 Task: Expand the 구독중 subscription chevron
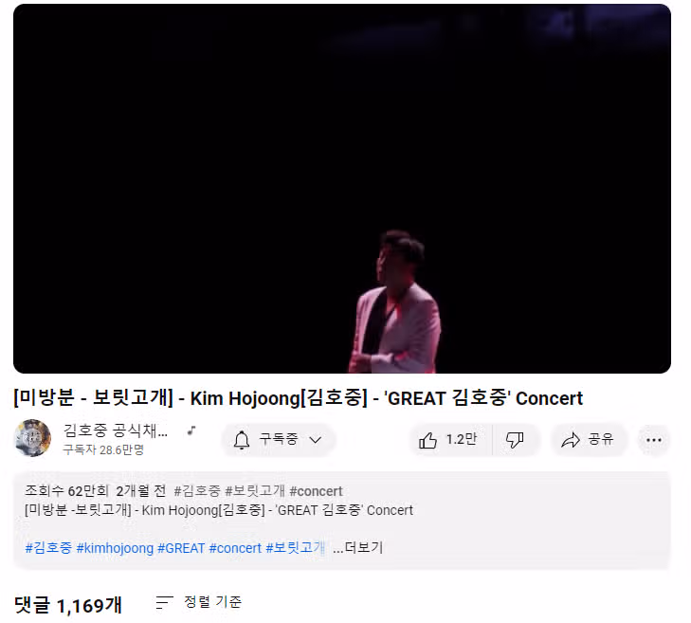pyautogui.click(x=316, y=440)
